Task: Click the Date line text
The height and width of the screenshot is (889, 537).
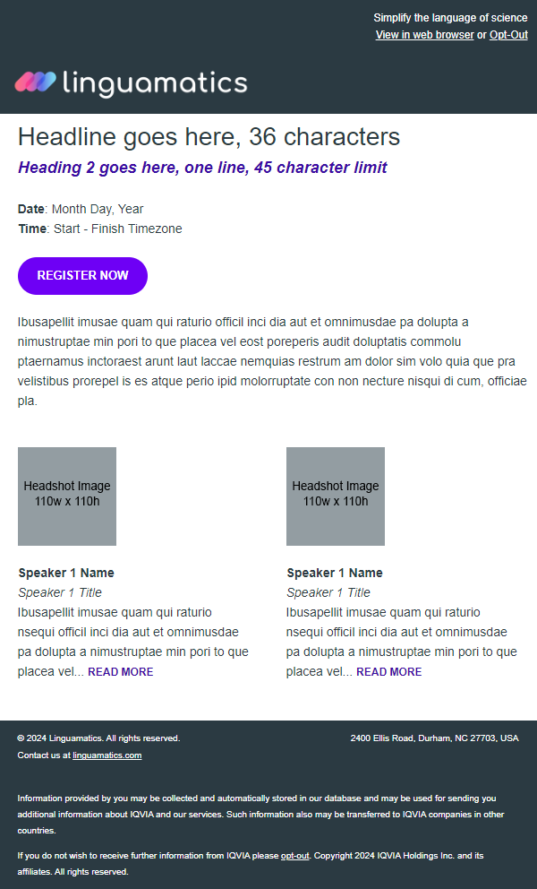Action: [x=81, y=209]
